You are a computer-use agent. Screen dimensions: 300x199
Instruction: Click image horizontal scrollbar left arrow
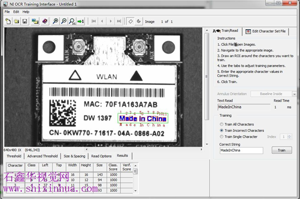(87, 149)
